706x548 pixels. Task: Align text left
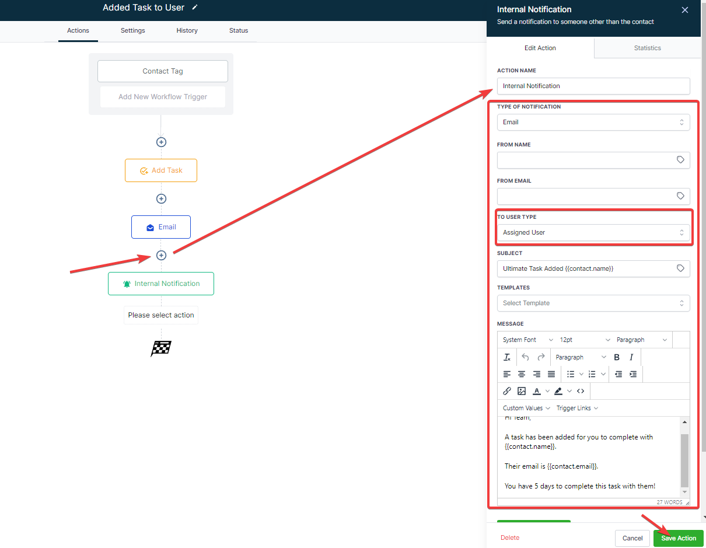pos(507,374)
